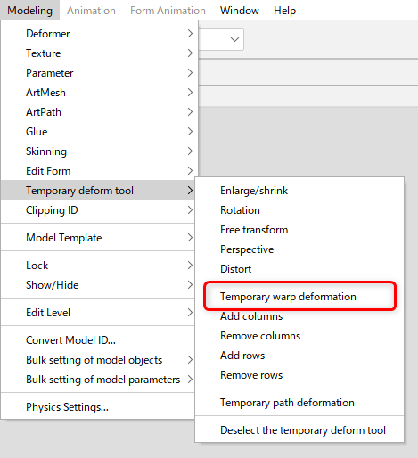
Task: Choose the Perspective option
Action: coord(299,249)
